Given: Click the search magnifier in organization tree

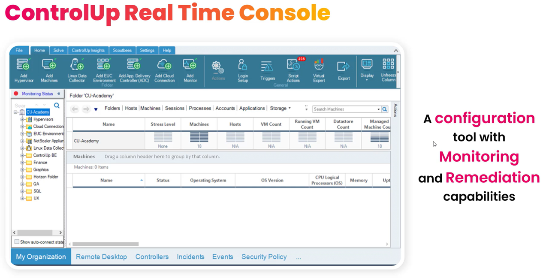Looking at the screenshot, I should click(57, 106).
